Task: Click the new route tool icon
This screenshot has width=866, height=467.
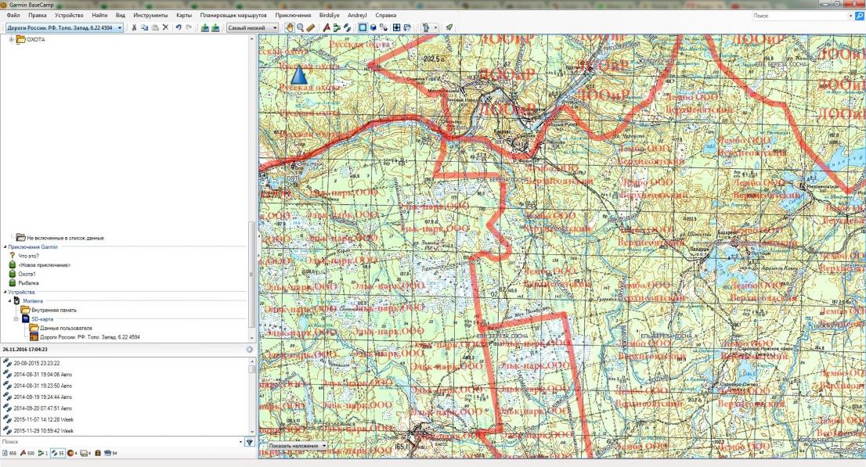Action: (x=337, y=27)
